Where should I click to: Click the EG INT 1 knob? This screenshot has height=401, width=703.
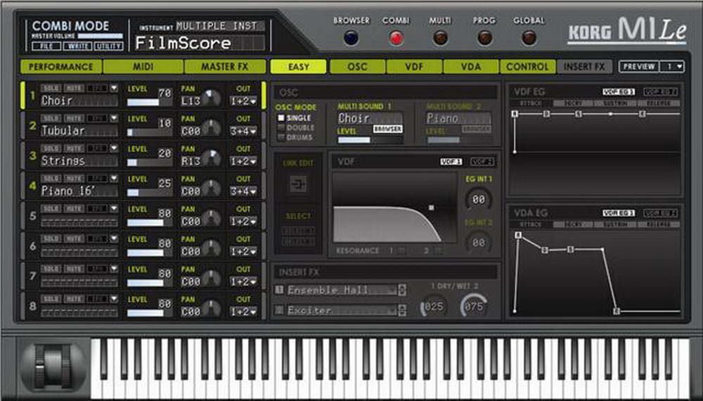click(x=478, y=199)
